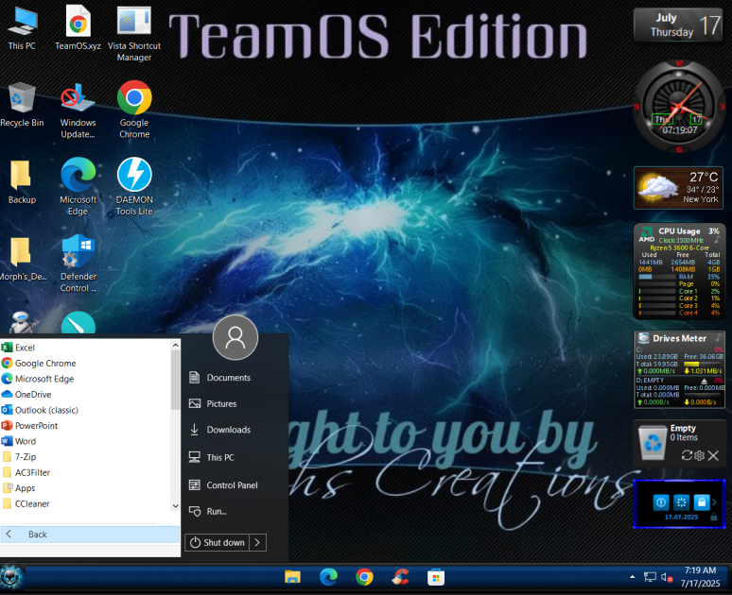Expand the Shut down options arrow

pos(257,542)
